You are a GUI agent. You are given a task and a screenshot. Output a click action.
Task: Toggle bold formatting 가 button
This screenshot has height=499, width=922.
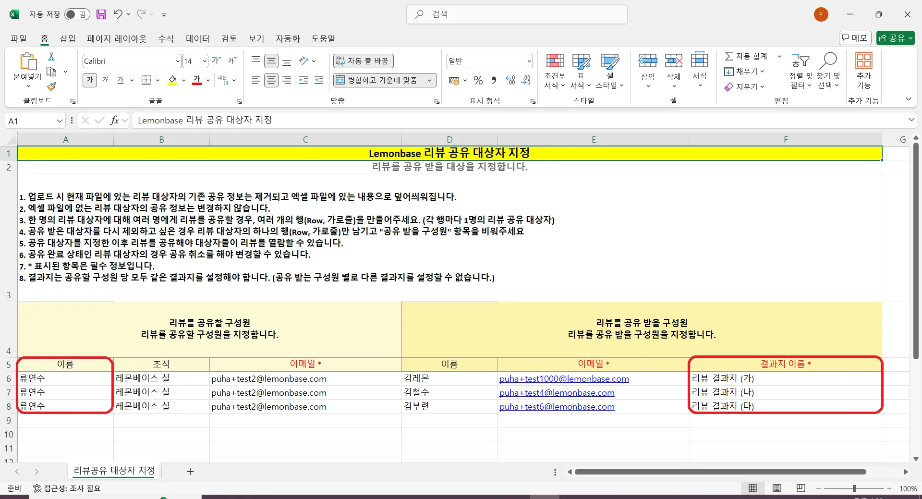[90, 80]
